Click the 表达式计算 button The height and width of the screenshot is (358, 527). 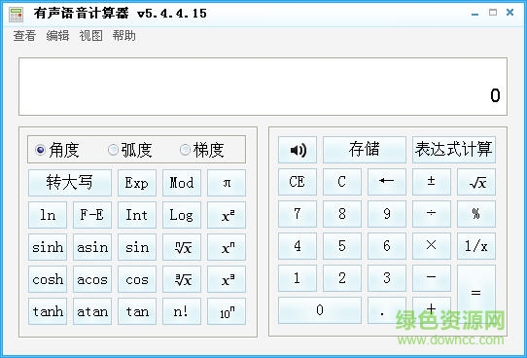[x=454, y=150]
